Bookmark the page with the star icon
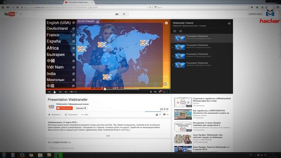This screenshot has height=158, width=281. click(x=263, y=7)
